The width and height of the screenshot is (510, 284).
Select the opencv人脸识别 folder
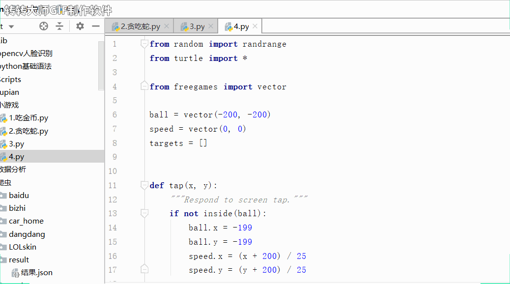pos(26,54)
